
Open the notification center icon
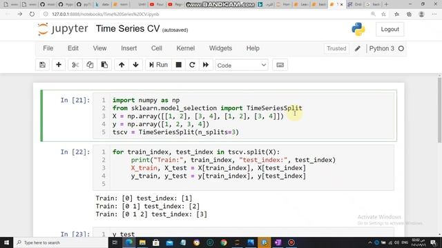pos(433,242)
